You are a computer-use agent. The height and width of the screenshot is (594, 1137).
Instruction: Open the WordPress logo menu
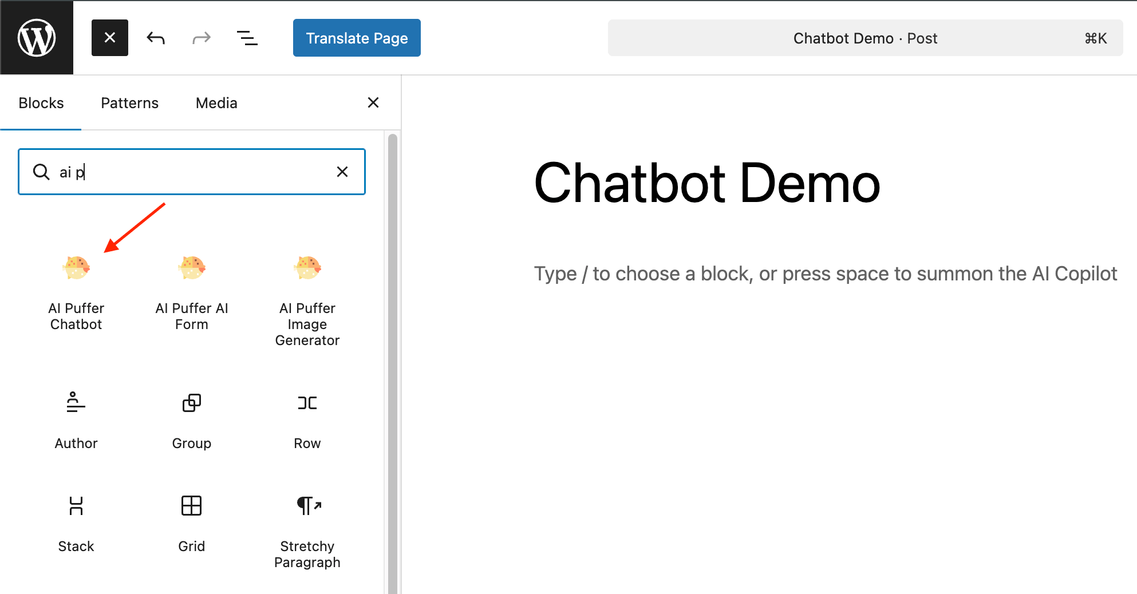[37, 38]
